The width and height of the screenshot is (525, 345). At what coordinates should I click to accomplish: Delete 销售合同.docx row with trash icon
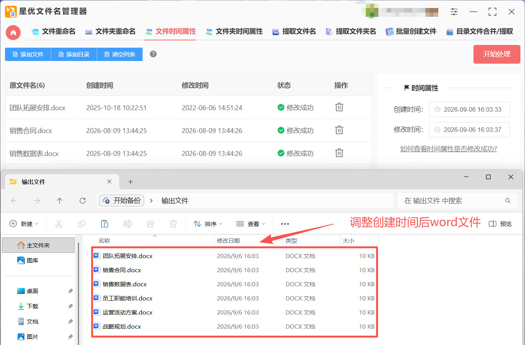(x=339, y=130)
